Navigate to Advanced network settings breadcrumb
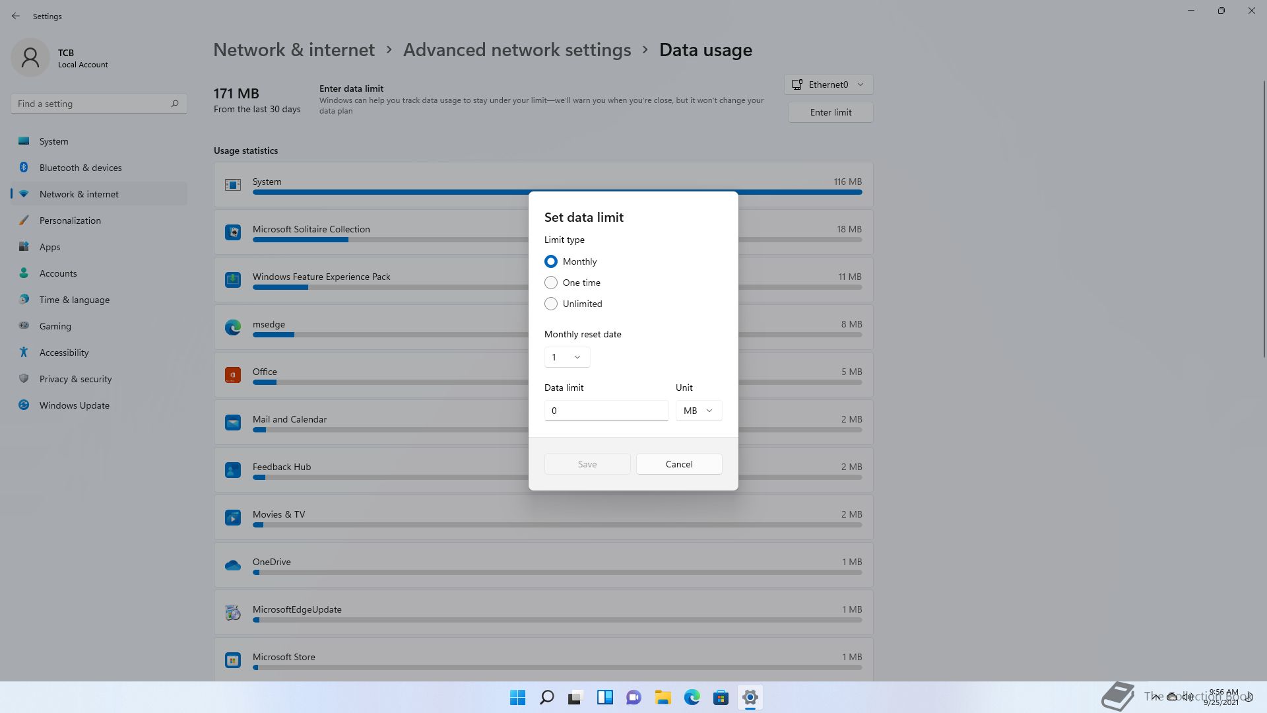 517,50
